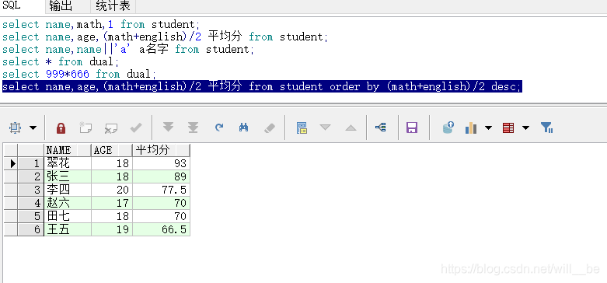
Task: Click the red lock edit-data icon
Action: [61, 128]
